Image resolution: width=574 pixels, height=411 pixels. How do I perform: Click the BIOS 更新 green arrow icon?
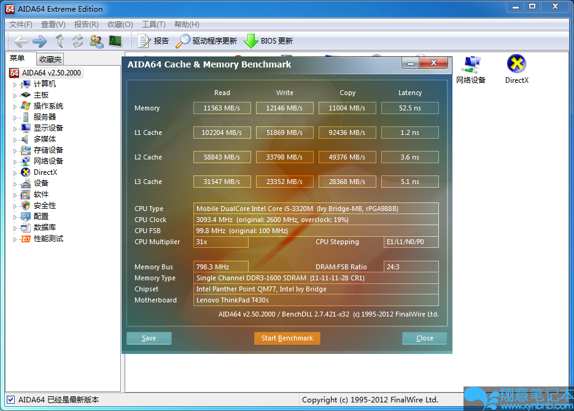pos(251,41)
